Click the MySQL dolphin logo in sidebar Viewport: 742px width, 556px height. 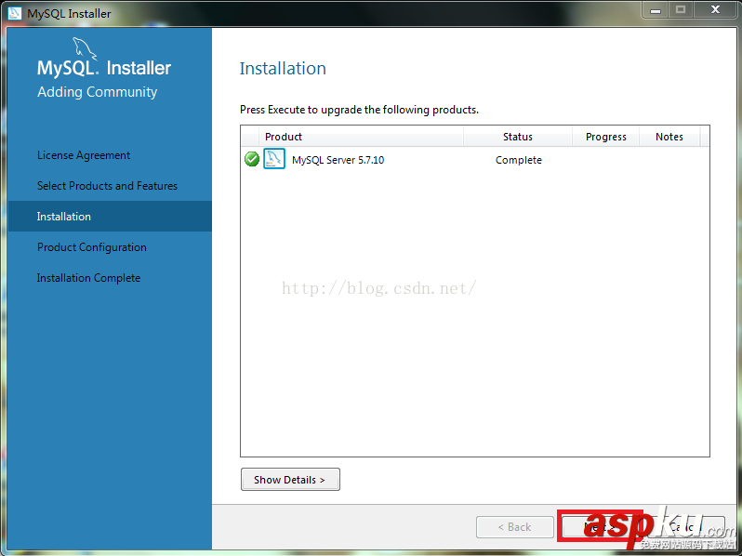coord(84,49)
